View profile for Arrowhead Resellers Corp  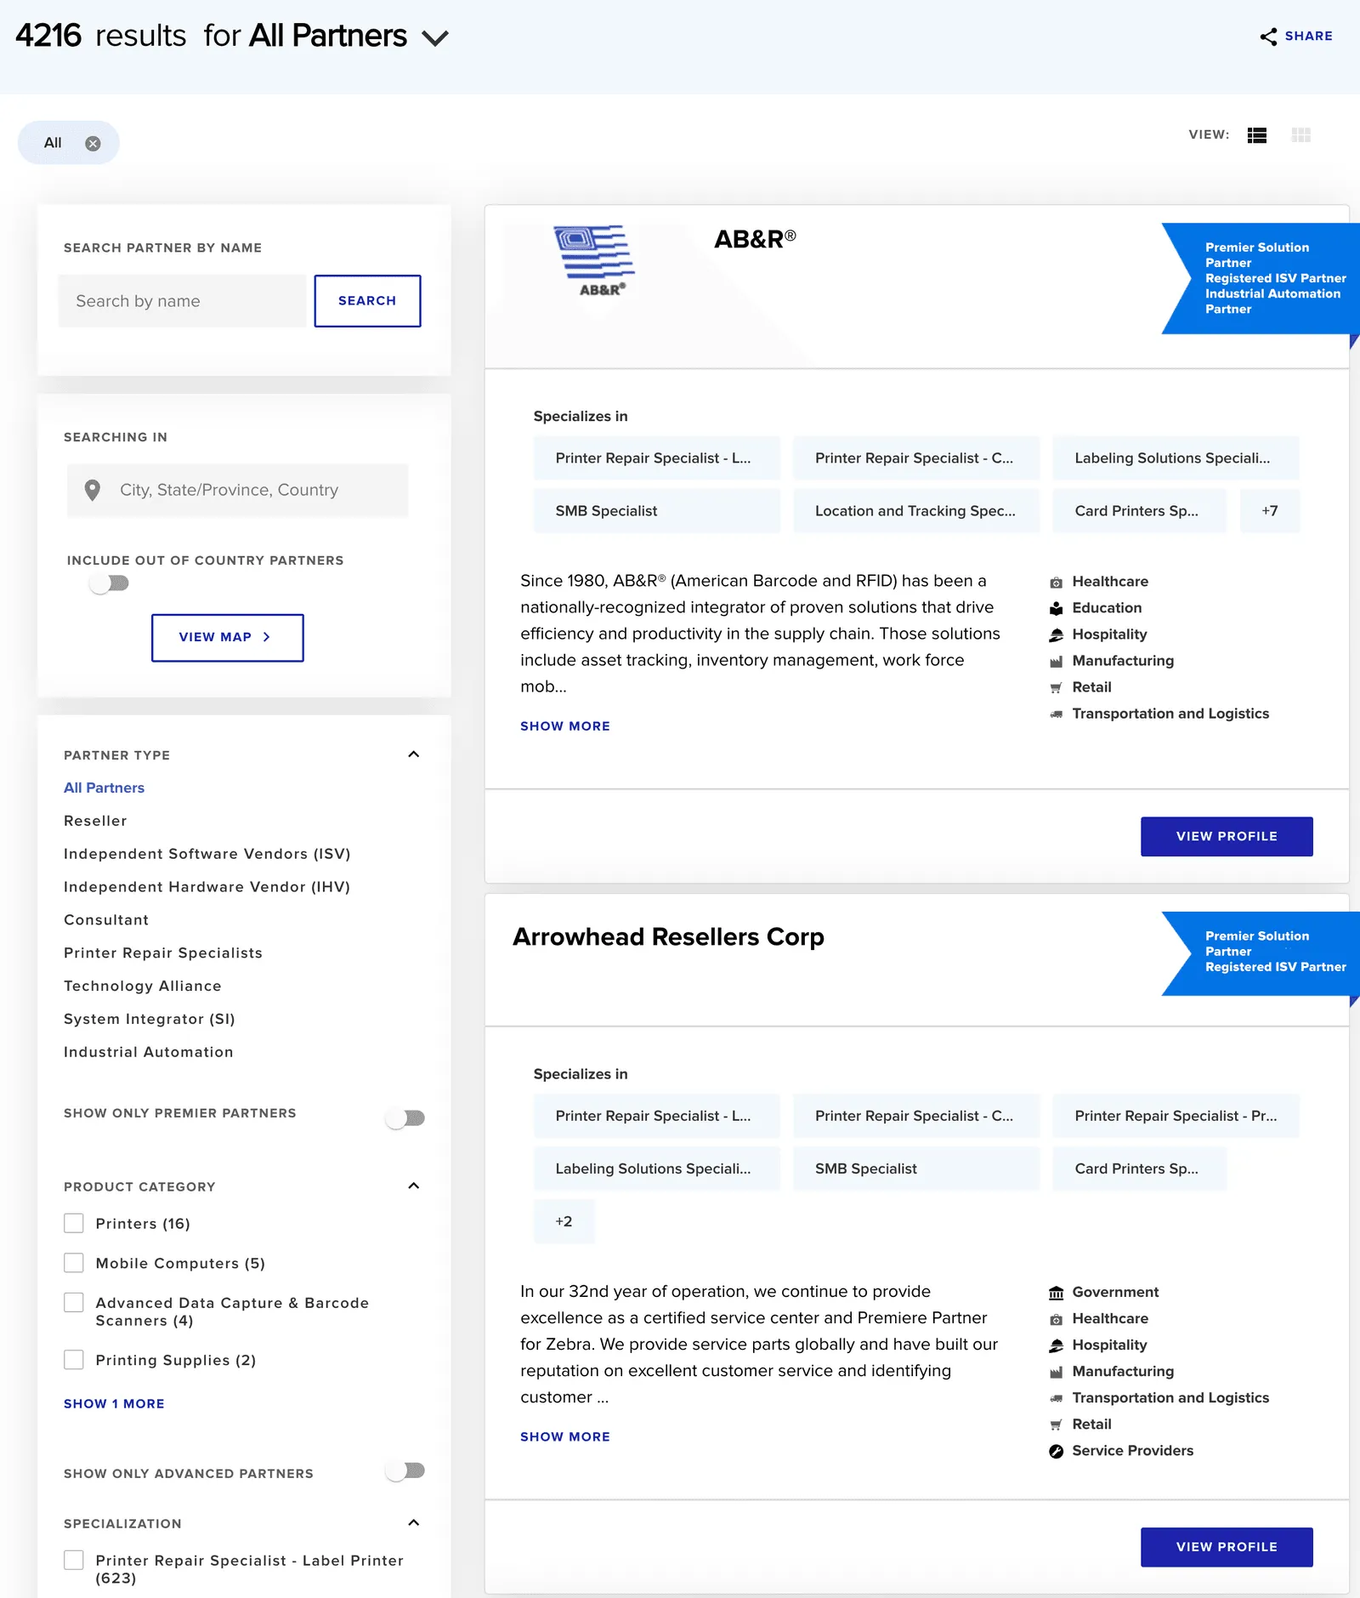(1227, 1548)
